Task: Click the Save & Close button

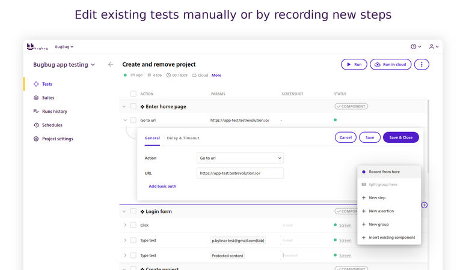Action: pyautogui.click(x=401, y=137)
